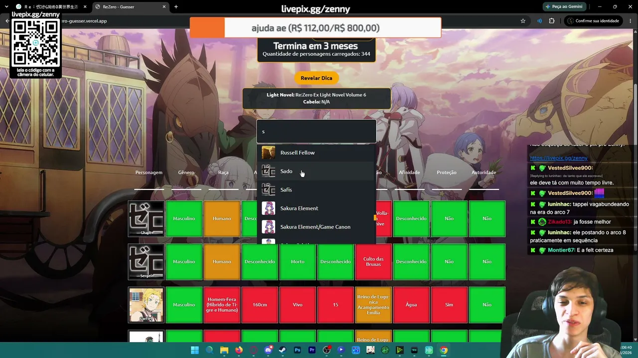Bookmark this page with the star icon
638x358 pixels.
[523, 21]
